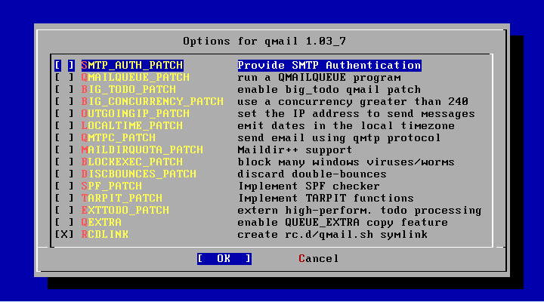Click 'Maildir++ support' description
This screenshot has height=302, width=544.
point(295,149)
